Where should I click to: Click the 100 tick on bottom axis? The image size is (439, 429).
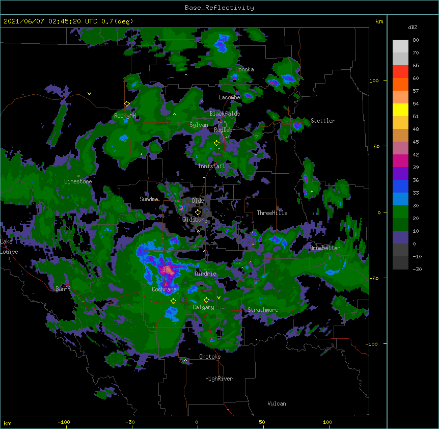(327, 422)
